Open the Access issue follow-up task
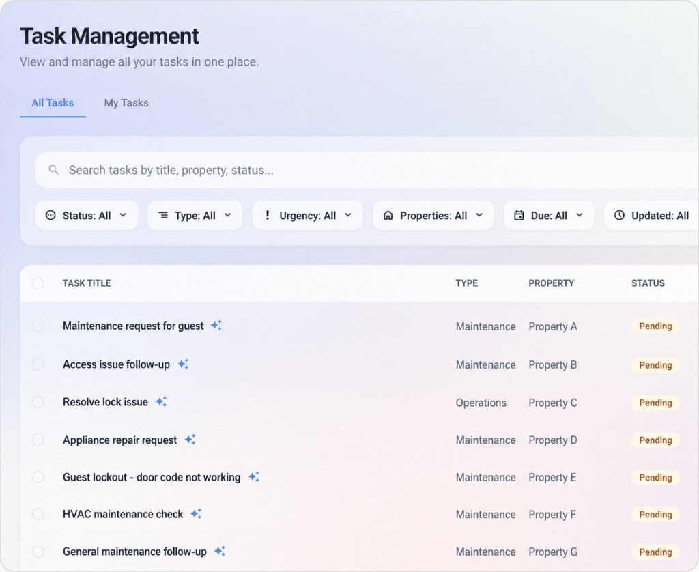The width and height of the screenshot is (699, 572). [x=116, y=364]
